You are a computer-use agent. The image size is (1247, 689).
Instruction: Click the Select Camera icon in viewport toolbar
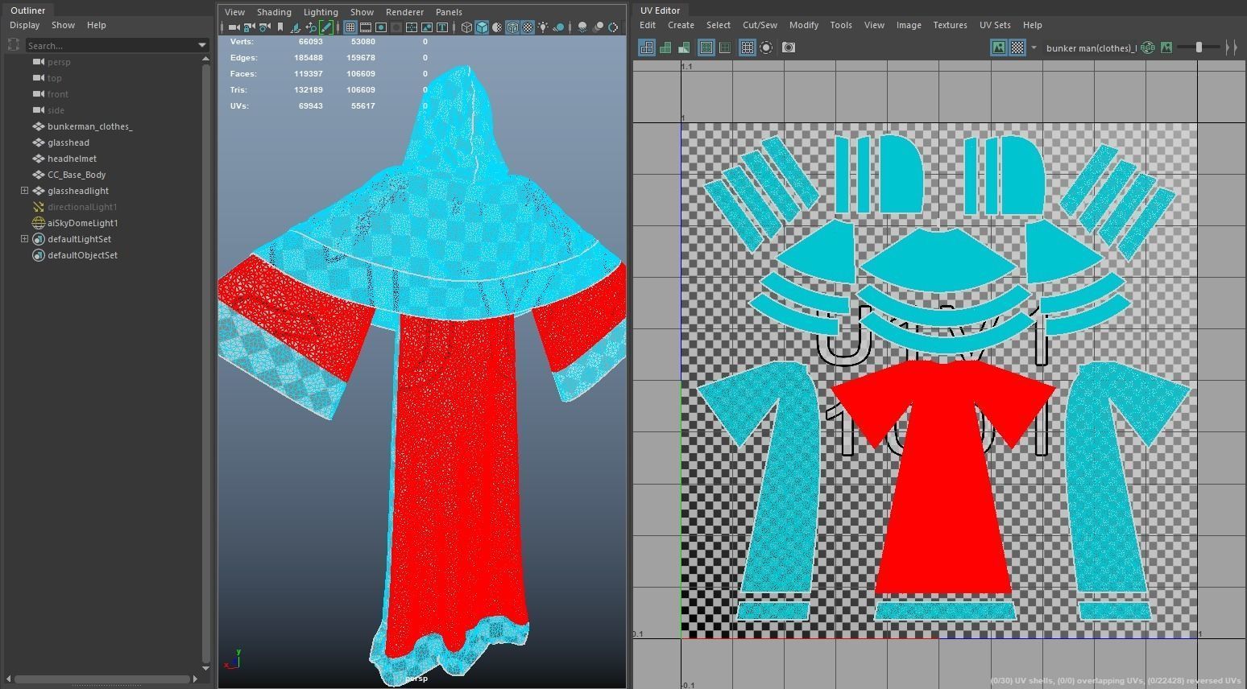click(x=234, y=27)
